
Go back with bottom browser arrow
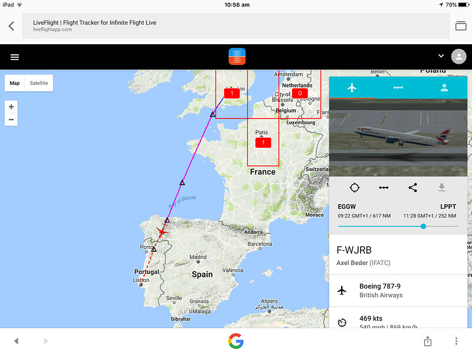17,341
